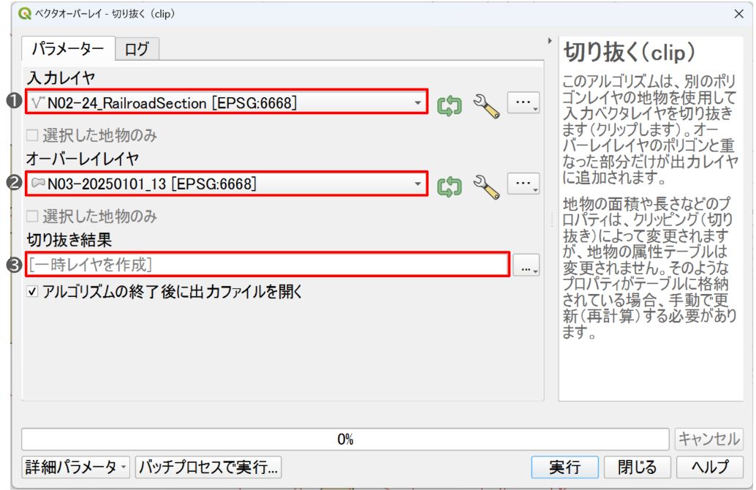
Task: Collapse the help panel with the arrow
Action: [550, 42]
